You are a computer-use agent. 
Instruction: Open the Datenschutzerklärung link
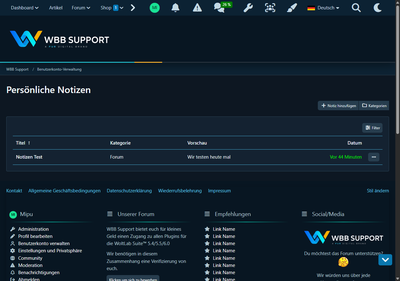click(x=129, y=191)
